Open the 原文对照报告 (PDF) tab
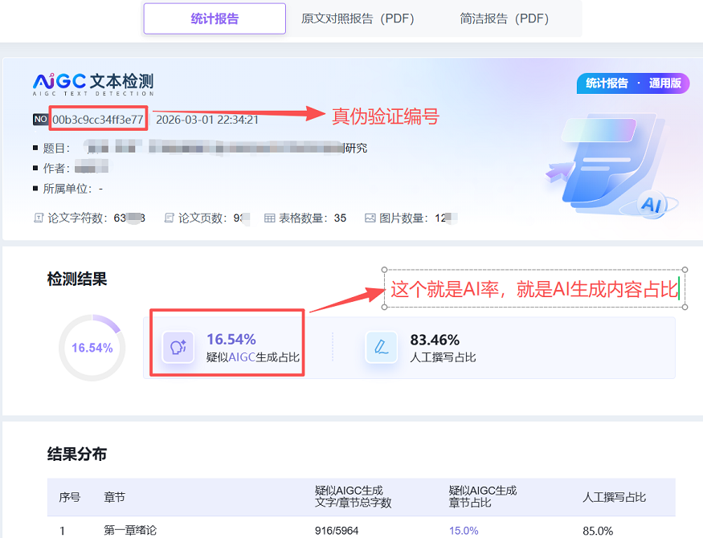 [358, 18]
